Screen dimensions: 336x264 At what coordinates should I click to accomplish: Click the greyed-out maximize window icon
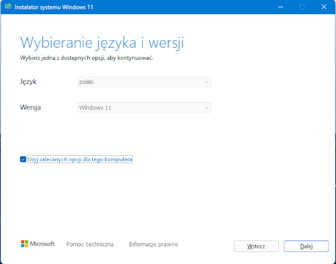302,7
